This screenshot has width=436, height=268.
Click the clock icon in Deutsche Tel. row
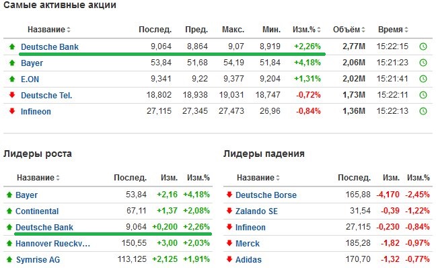tap(423, 95)
